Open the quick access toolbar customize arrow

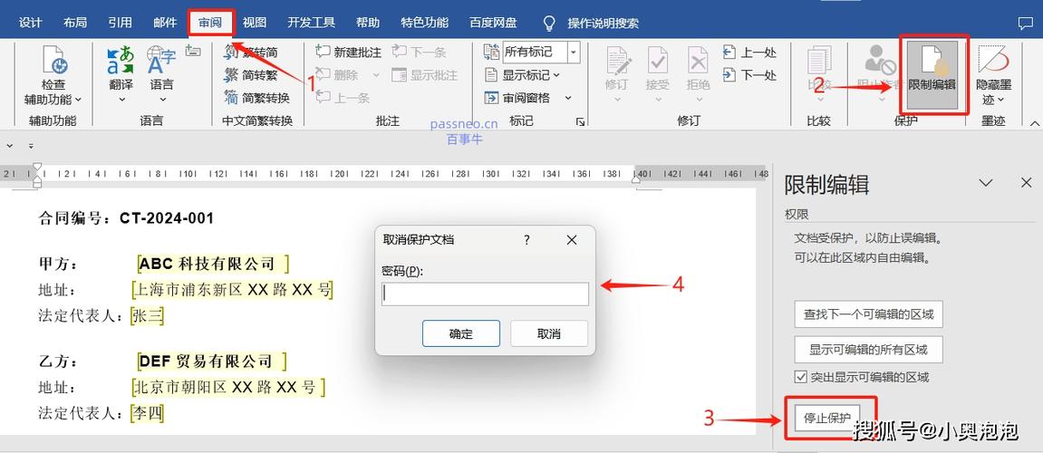tap(32, 145)
